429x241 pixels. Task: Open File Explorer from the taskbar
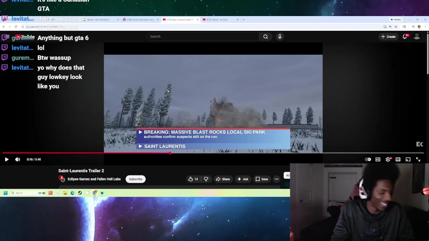[x=65, y=193]
